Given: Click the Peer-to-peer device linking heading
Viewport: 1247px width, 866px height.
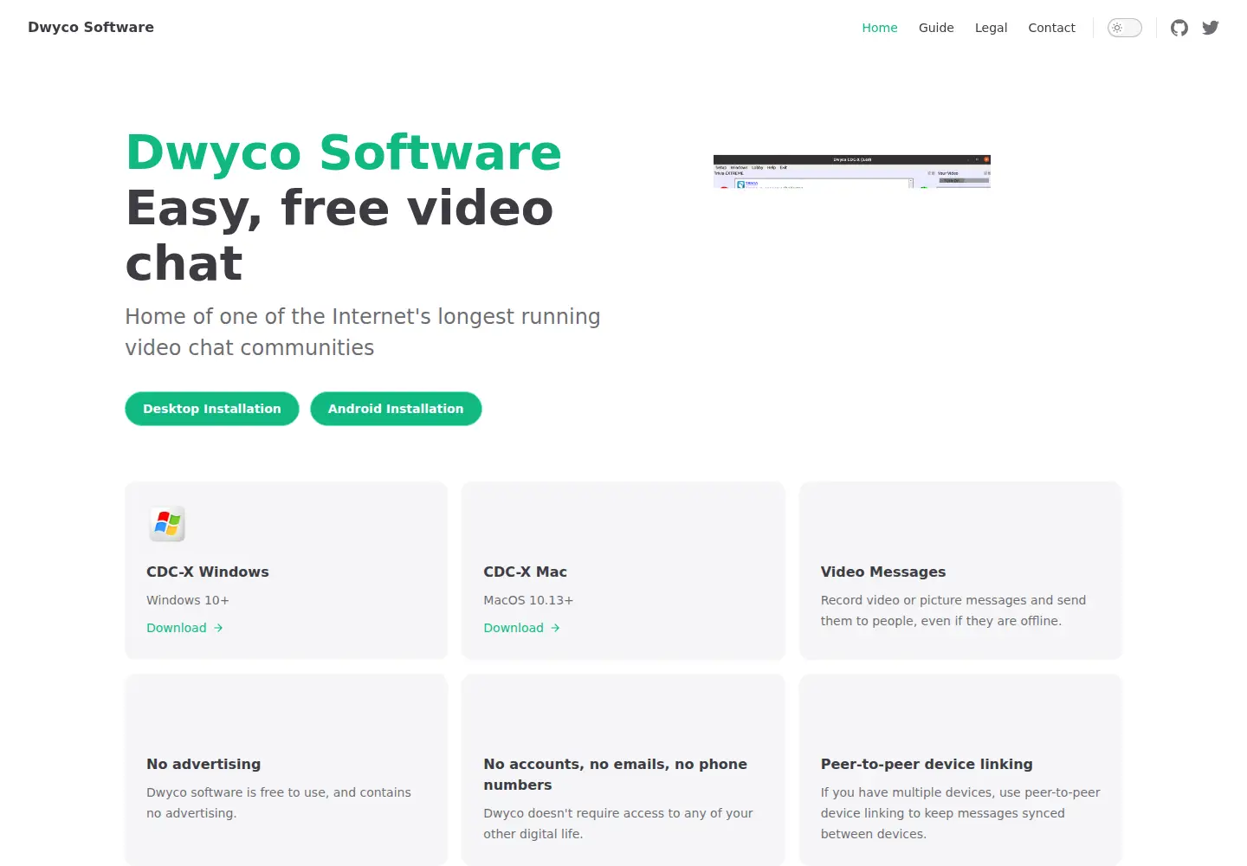Looking at the screenshot, I should pos(927,764).
